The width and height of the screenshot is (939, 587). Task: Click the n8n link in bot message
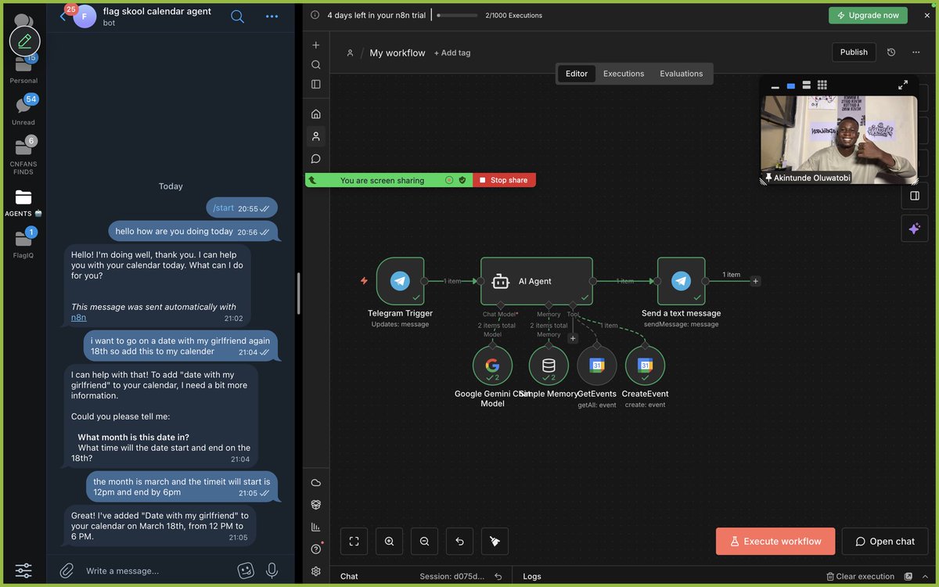click(x=79, y=318)
